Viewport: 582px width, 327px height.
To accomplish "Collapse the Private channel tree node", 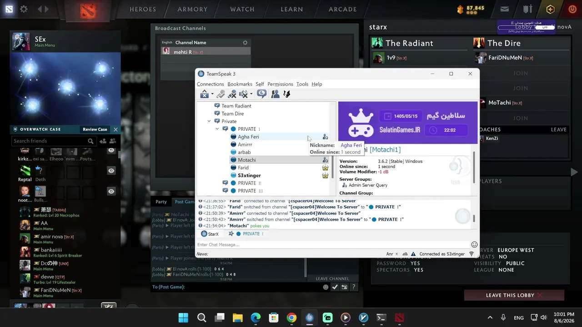I will (x=209, y=121).
